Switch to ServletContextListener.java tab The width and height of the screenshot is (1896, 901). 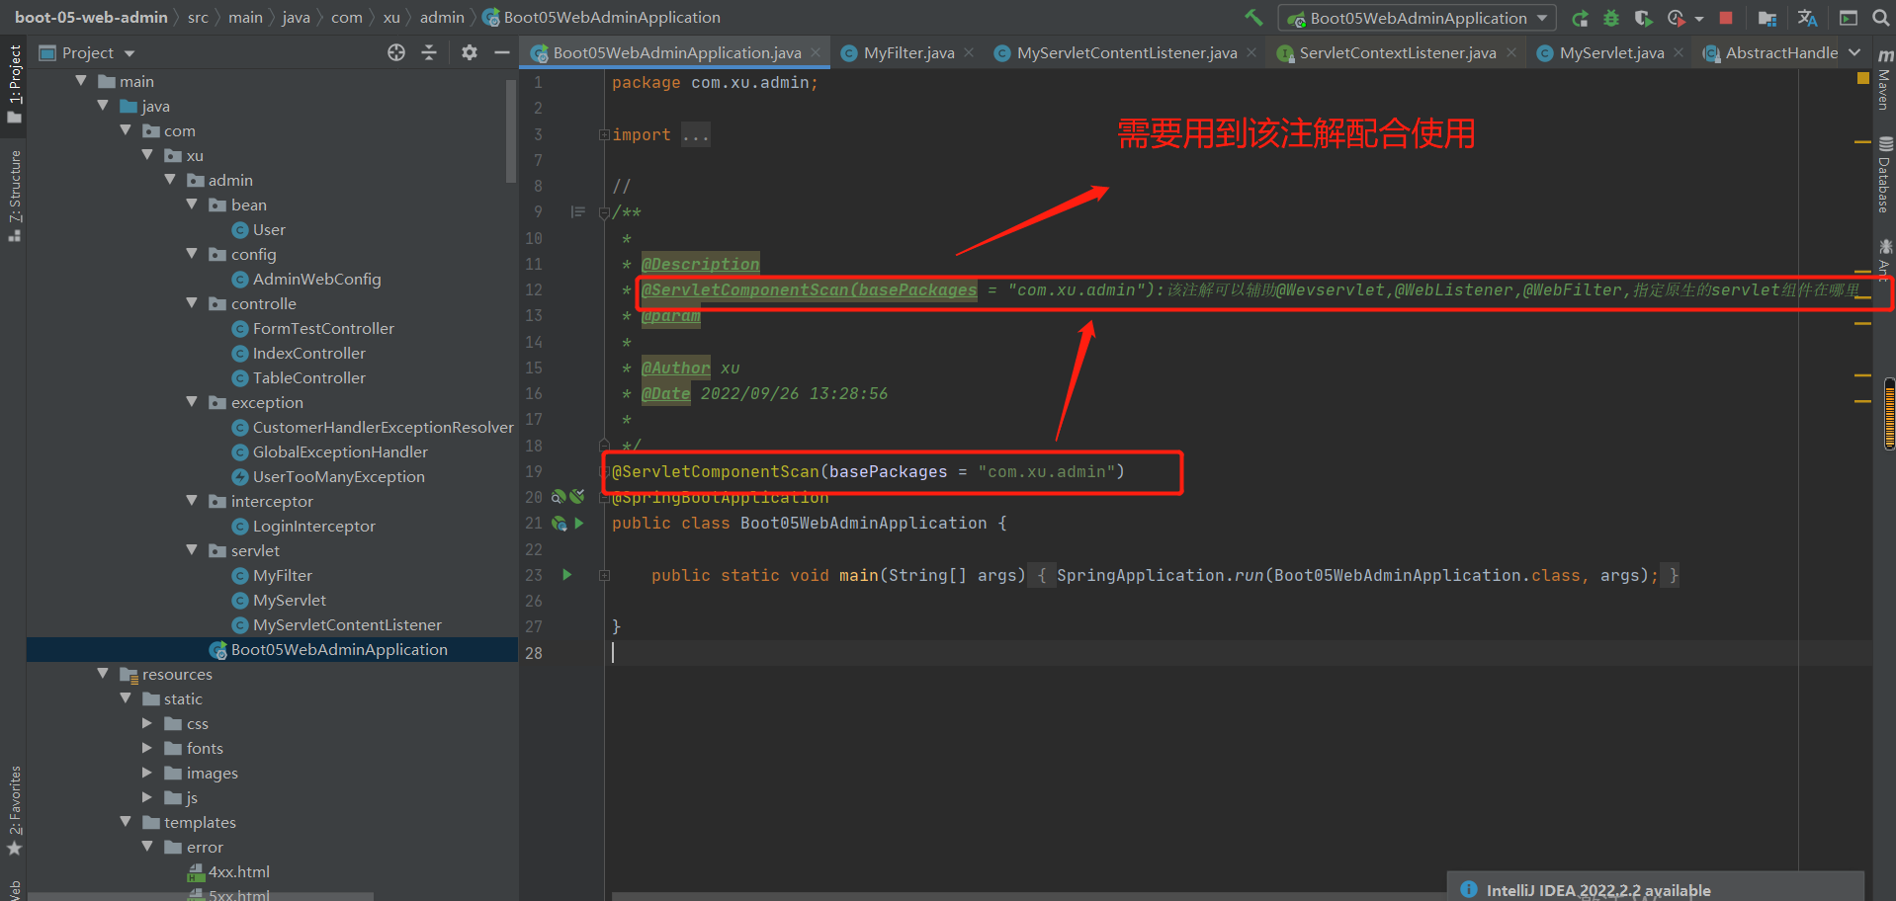pos(1397,52)
